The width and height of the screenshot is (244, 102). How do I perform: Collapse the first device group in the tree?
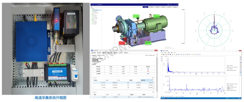point(91,9)
